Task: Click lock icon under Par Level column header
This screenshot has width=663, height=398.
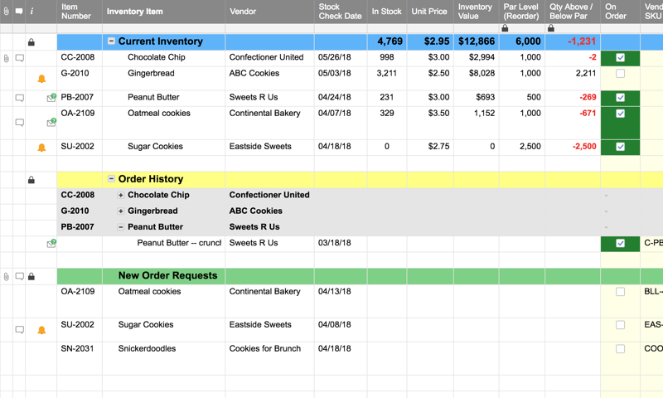Action: pyautogui.click(x=505, y=28)
